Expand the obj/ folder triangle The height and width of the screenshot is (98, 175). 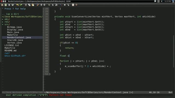coord(3,19)
